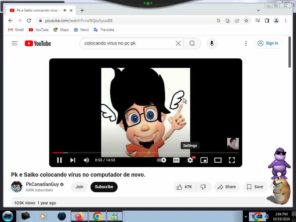Toggle the autoplay switch
Image resolution: width=296 pixels, height=222 pixels.
[x=162, y=160]
